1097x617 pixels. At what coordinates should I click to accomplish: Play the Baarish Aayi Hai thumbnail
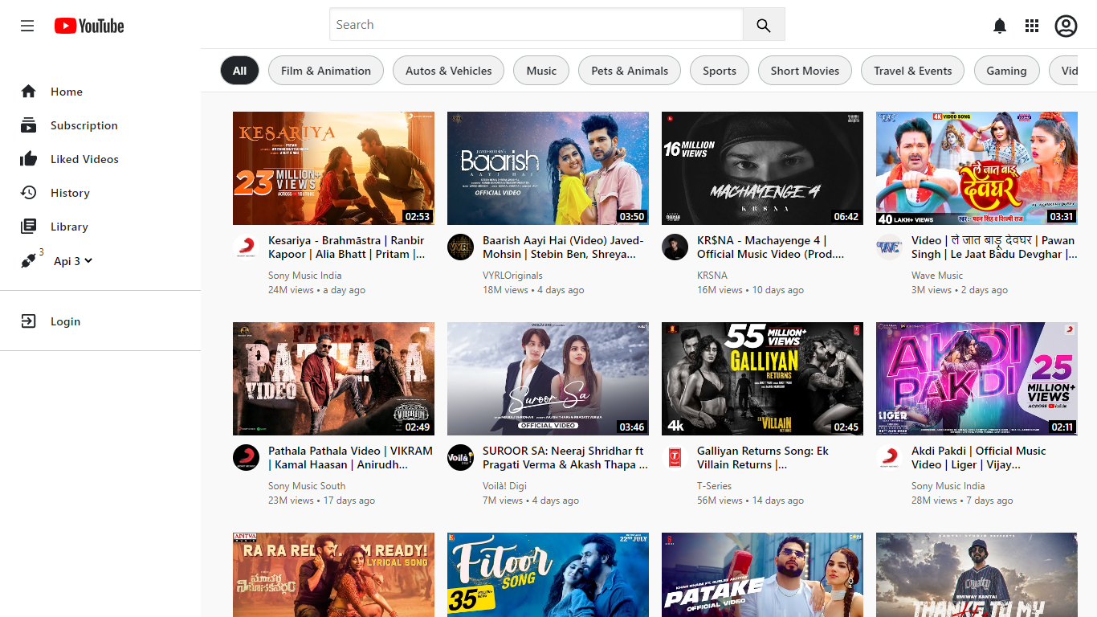coord(548,168)
